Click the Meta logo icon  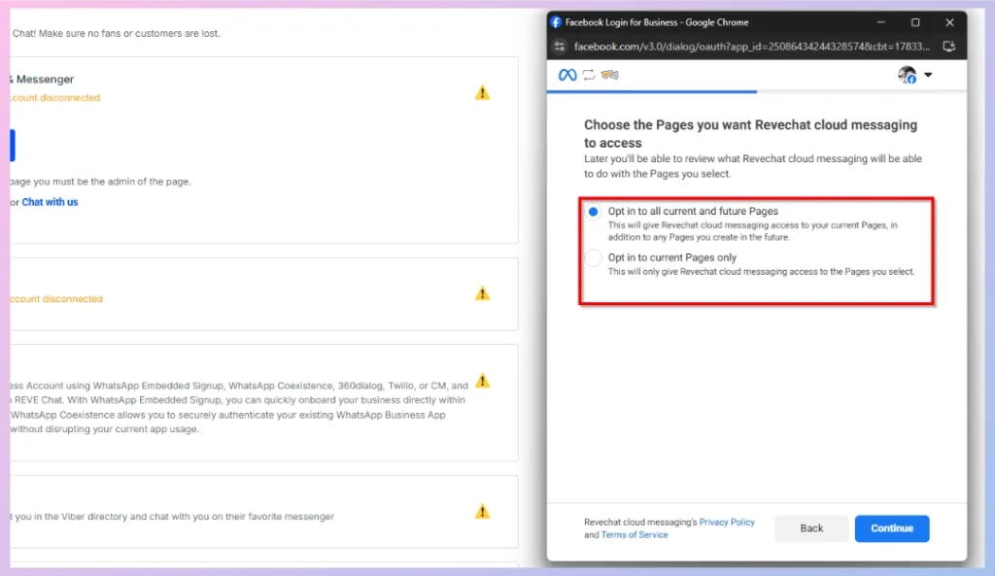coord(567,75)
